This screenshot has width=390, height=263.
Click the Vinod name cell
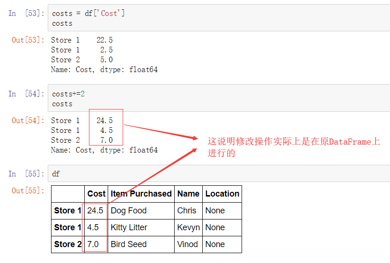(x=188, y=244)
